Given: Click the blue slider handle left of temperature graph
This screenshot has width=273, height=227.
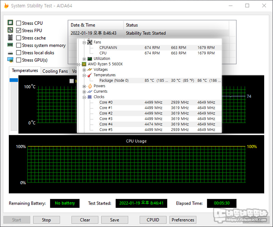Looking at the screenshot, I should pos(14,80).
